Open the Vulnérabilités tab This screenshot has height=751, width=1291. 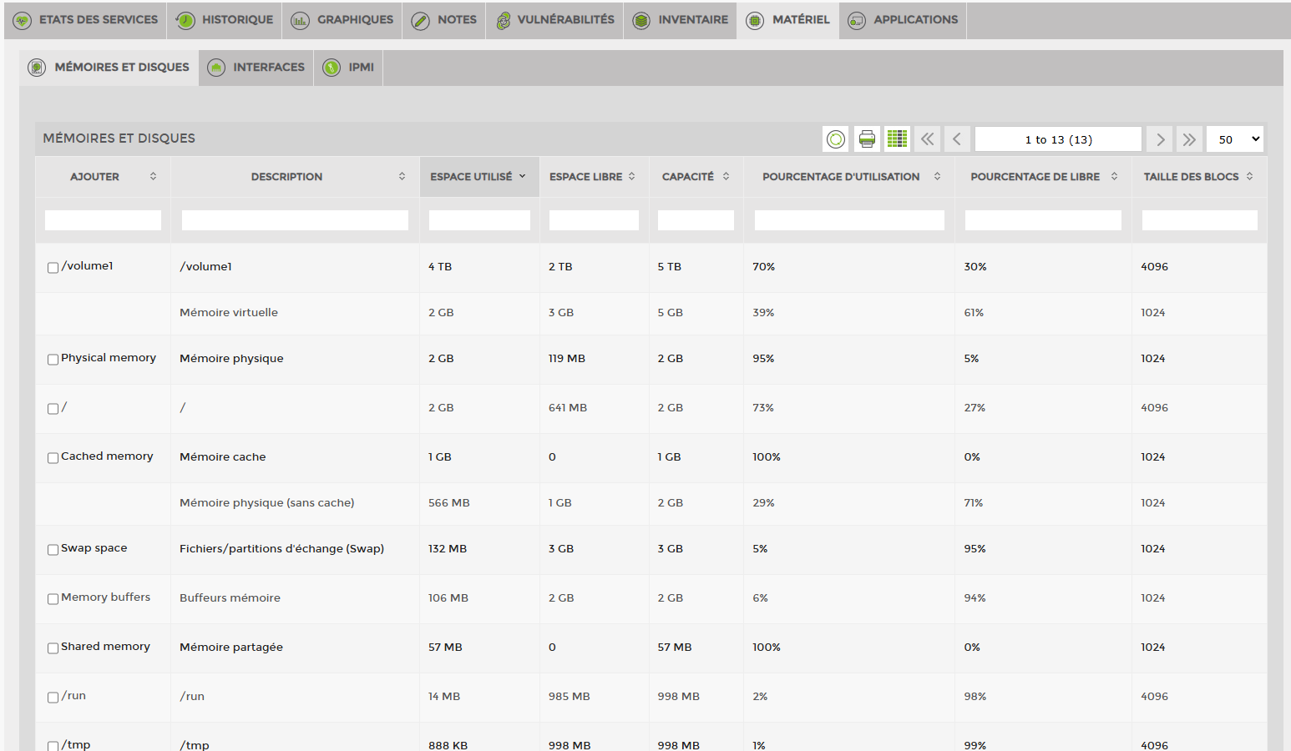(x=554, y=20)
